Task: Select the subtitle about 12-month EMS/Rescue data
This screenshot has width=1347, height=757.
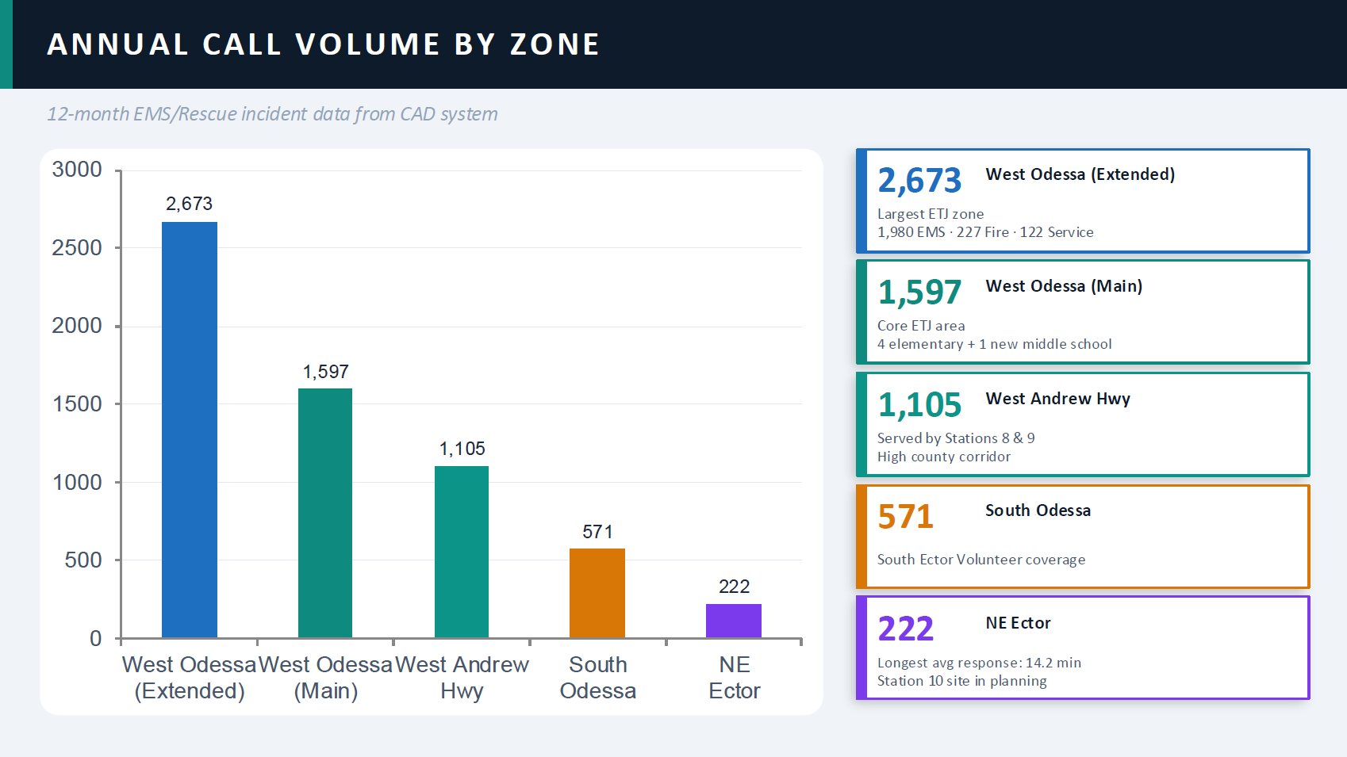Action: (x=272, y=114)
